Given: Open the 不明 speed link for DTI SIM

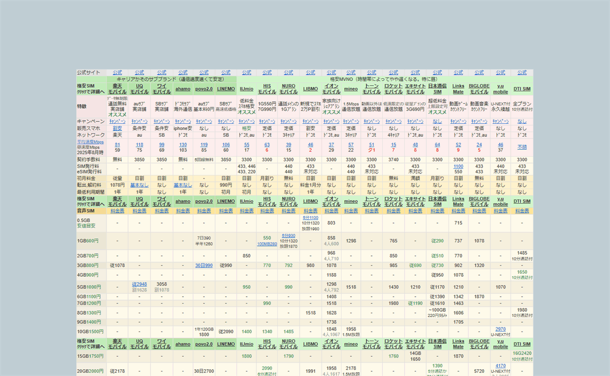Looking at the screenshot, I should click(522, 147).
